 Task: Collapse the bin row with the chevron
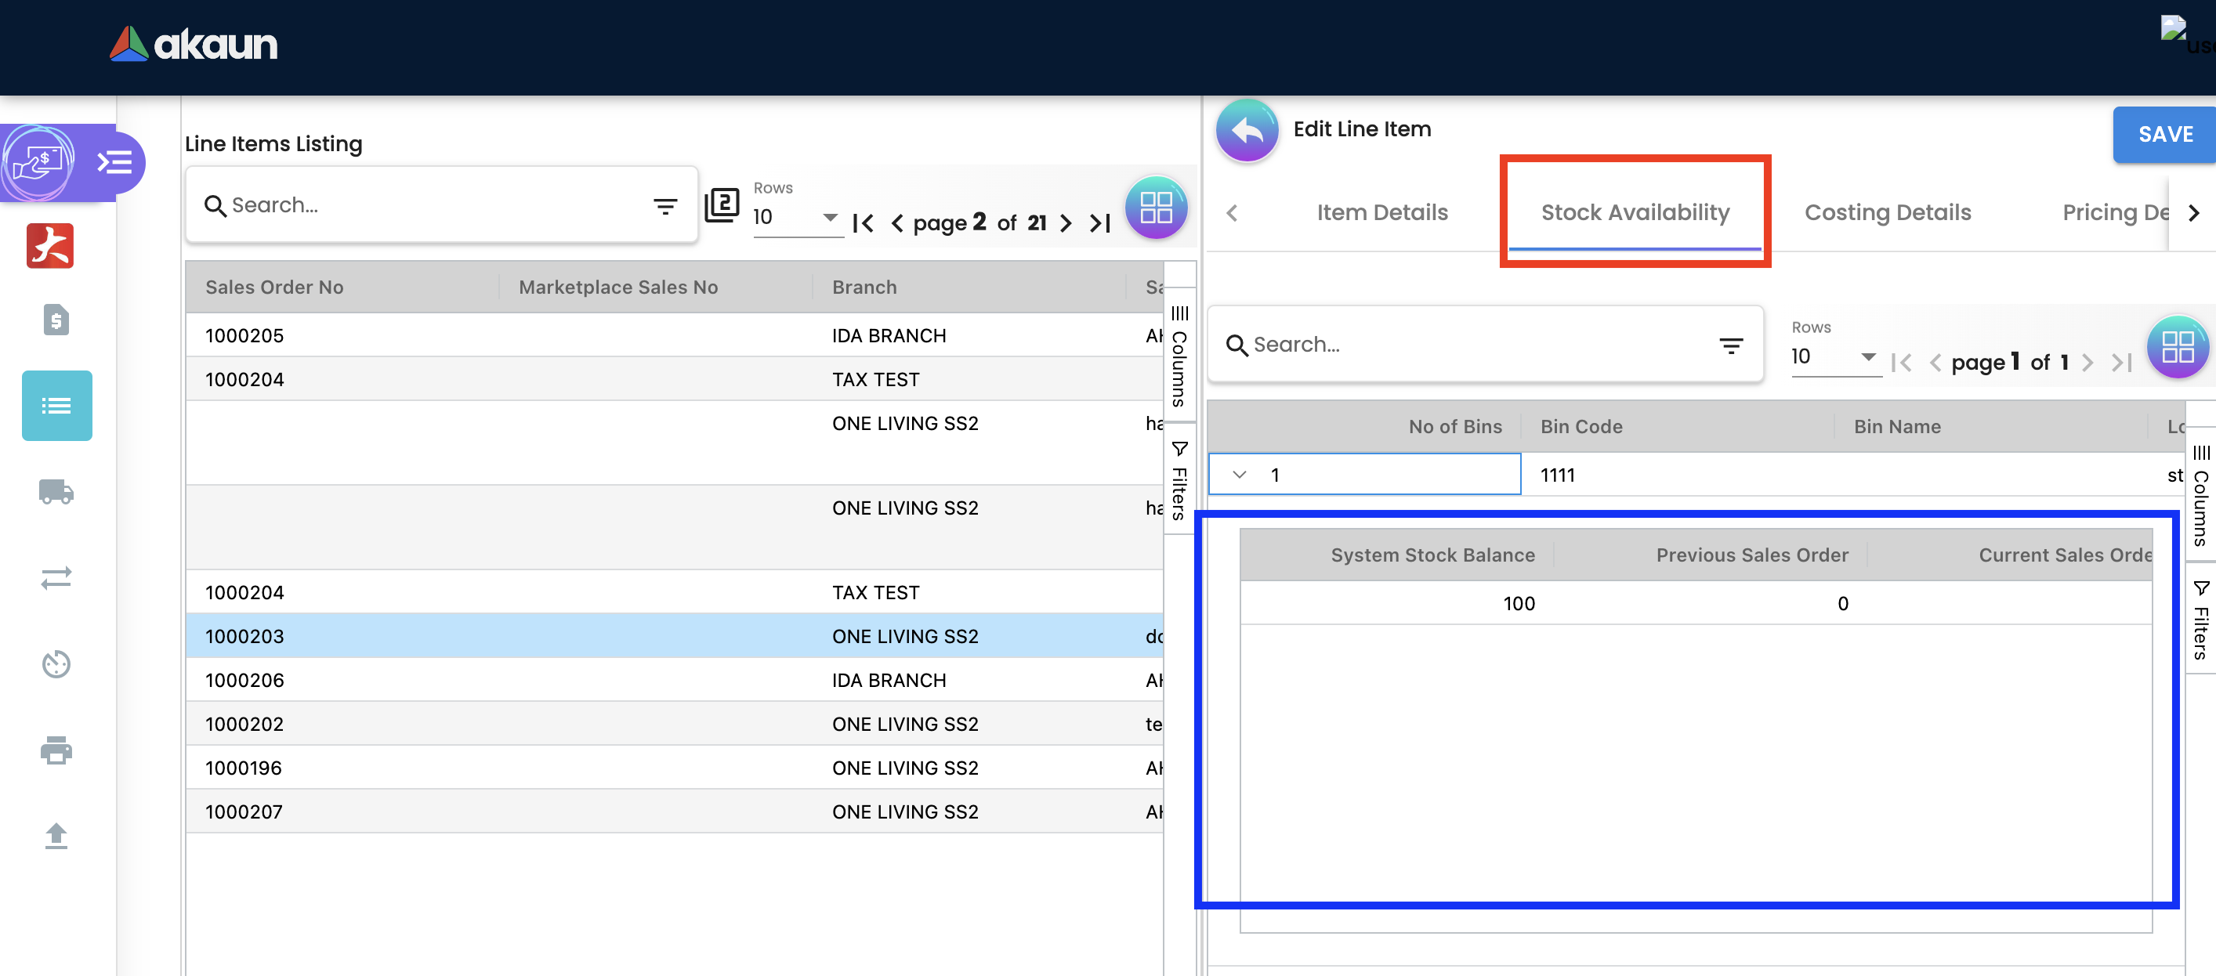click(1239, 475)
